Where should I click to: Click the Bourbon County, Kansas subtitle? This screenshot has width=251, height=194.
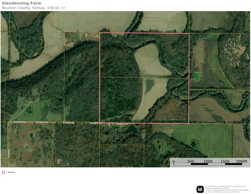pyautogui.click(x=34, y=8)
